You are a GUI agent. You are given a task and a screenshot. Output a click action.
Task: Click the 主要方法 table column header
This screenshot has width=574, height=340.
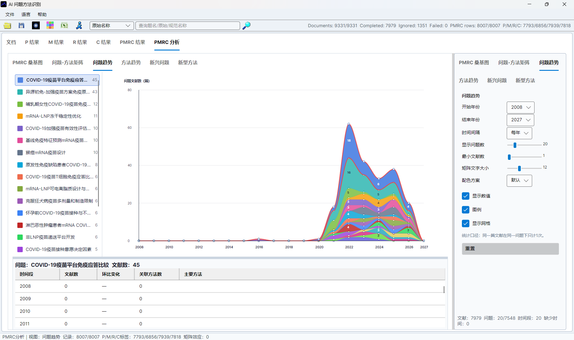[x=312, y=274]
